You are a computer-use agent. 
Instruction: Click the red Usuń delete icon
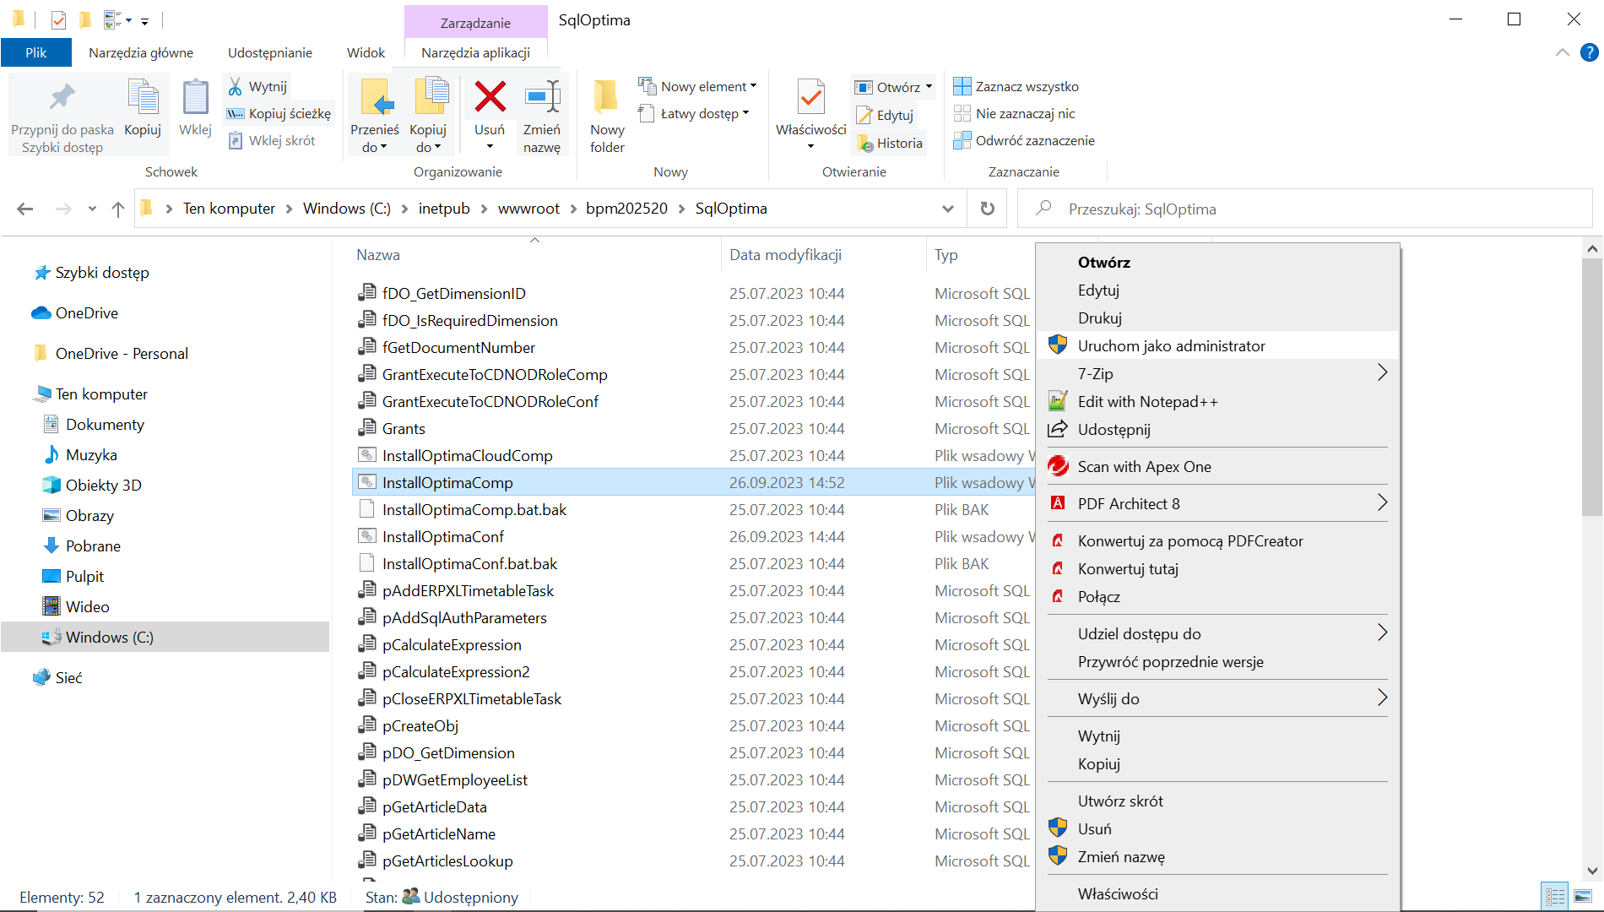coord(490,97)
